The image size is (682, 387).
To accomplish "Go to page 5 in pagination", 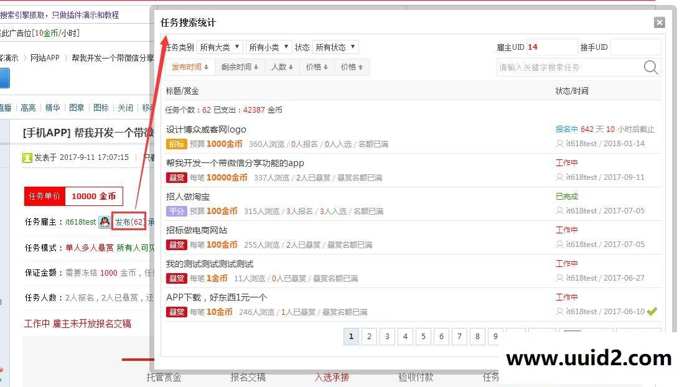I will (423, 337).
